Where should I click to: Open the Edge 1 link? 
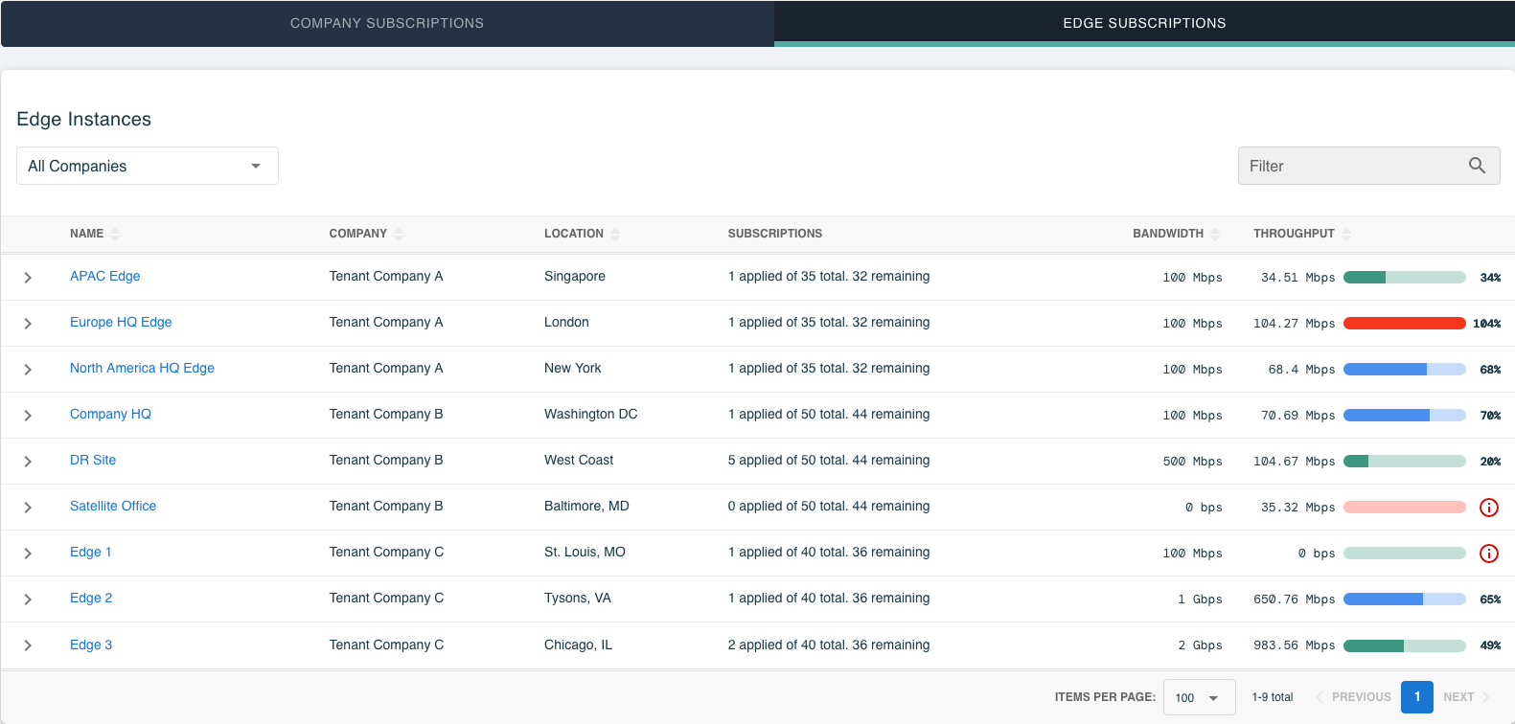pos(91,552)
